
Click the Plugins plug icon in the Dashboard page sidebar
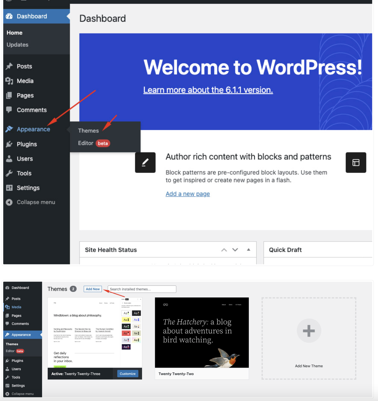tap(9, 144)
